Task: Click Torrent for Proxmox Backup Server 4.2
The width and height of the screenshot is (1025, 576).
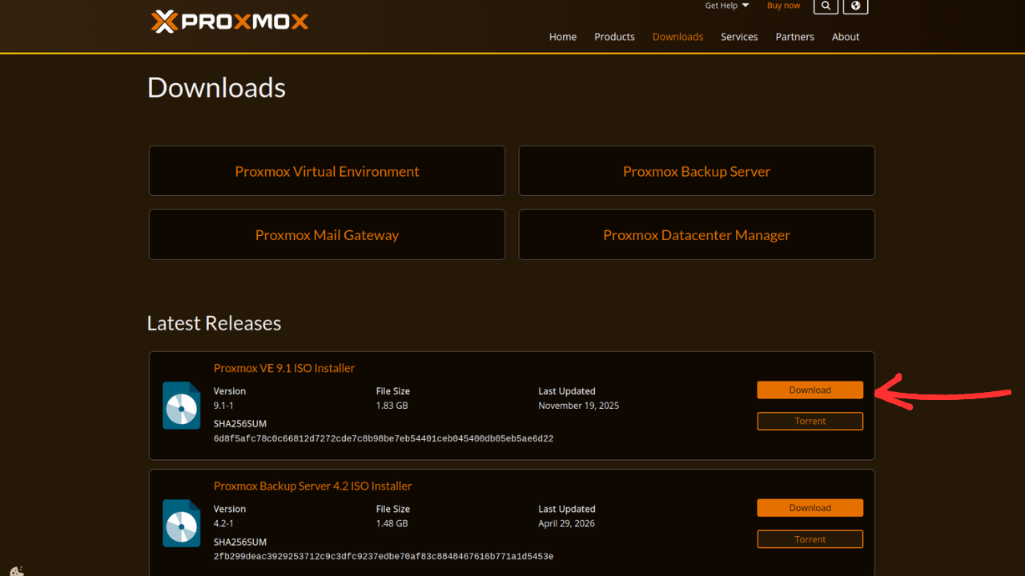Action: [810, 539]
